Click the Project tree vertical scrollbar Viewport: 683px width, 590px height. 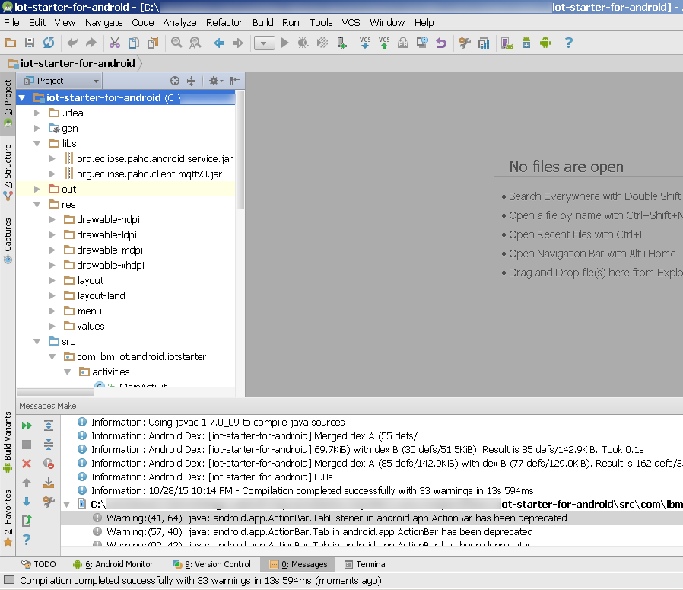pyautogui.click(x=240, y=151)
